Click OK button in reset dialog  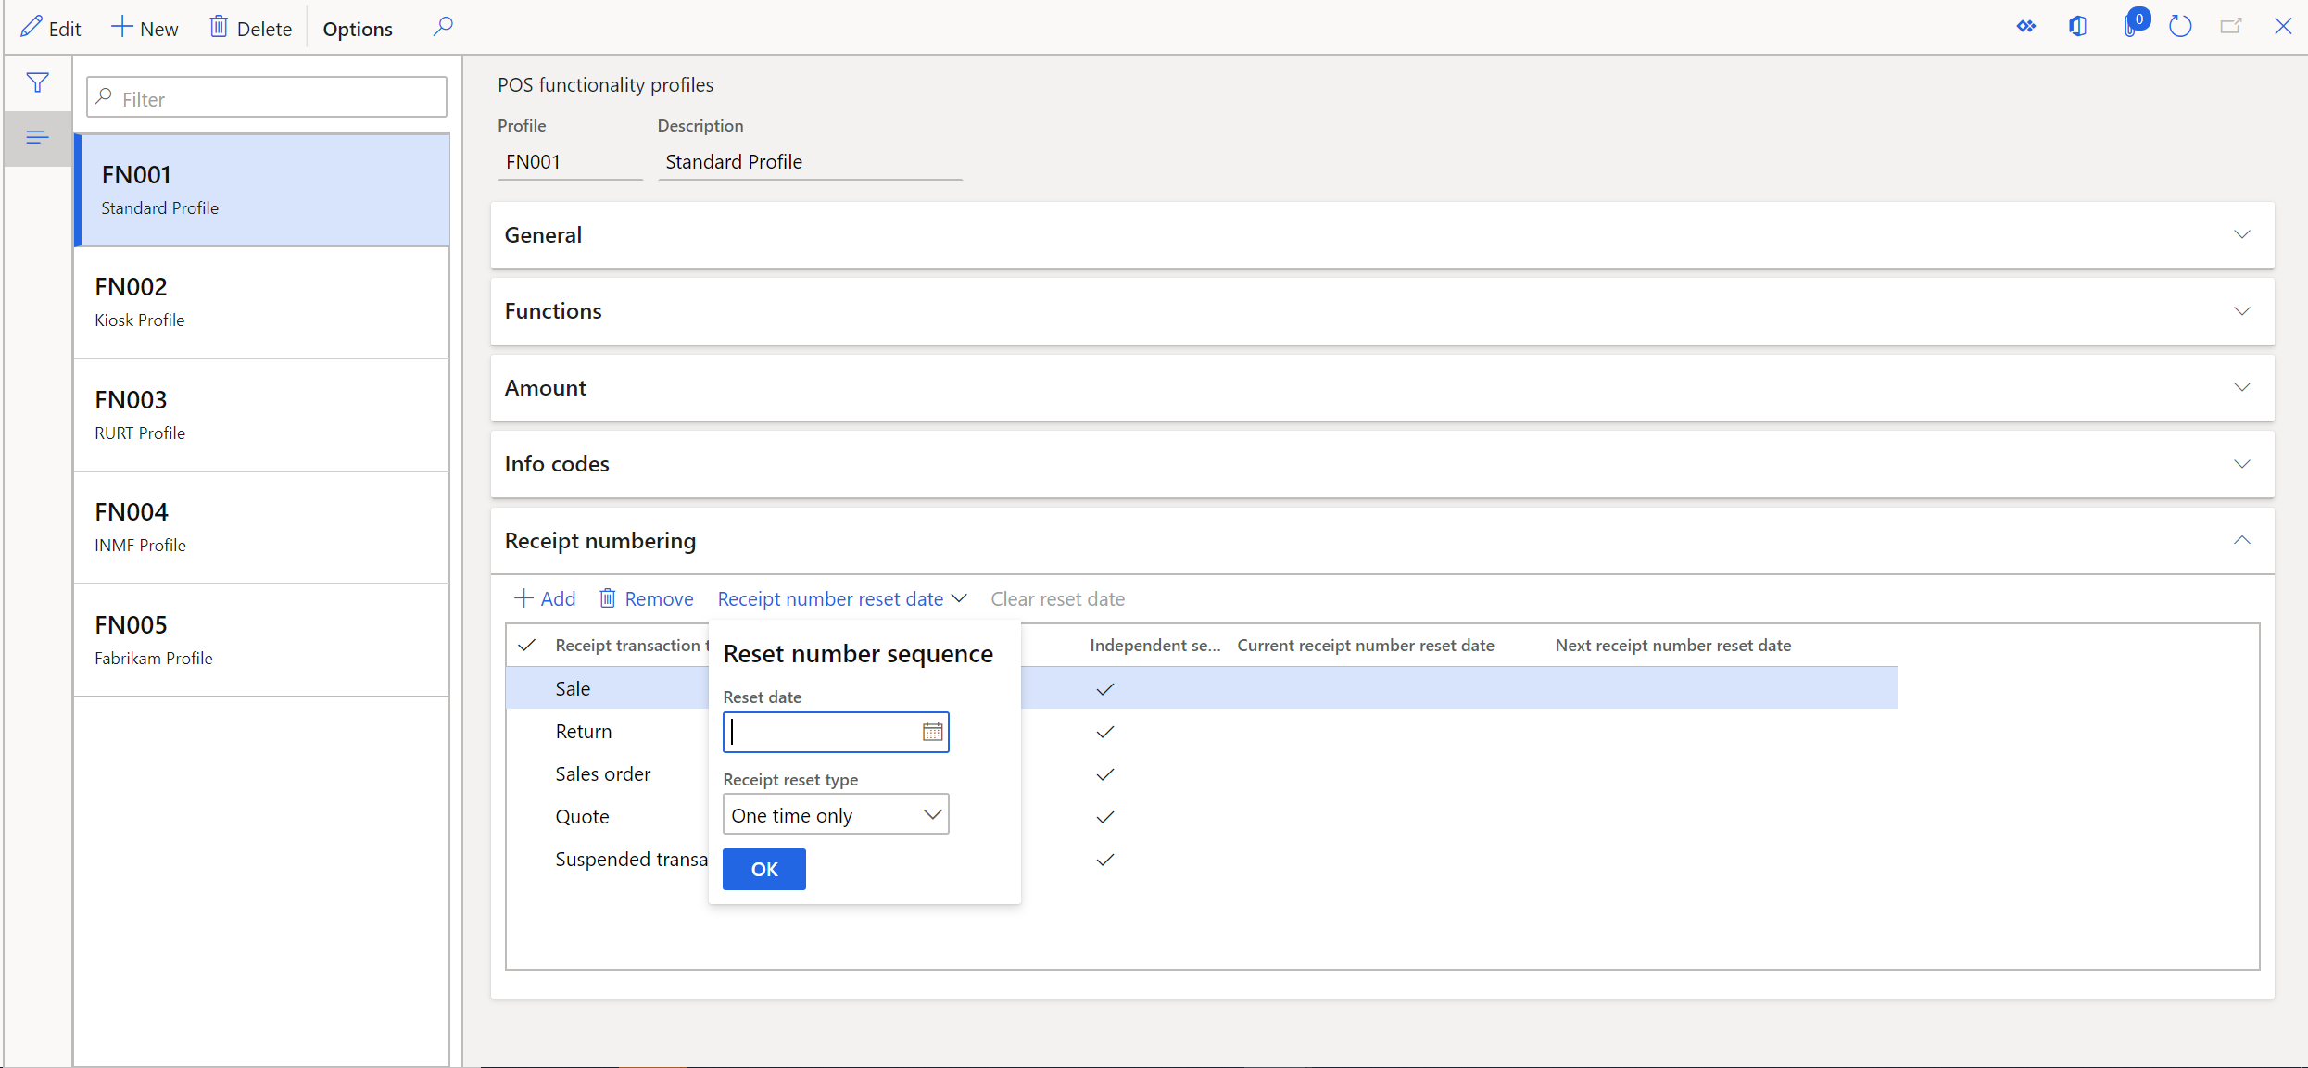[765, 868]
